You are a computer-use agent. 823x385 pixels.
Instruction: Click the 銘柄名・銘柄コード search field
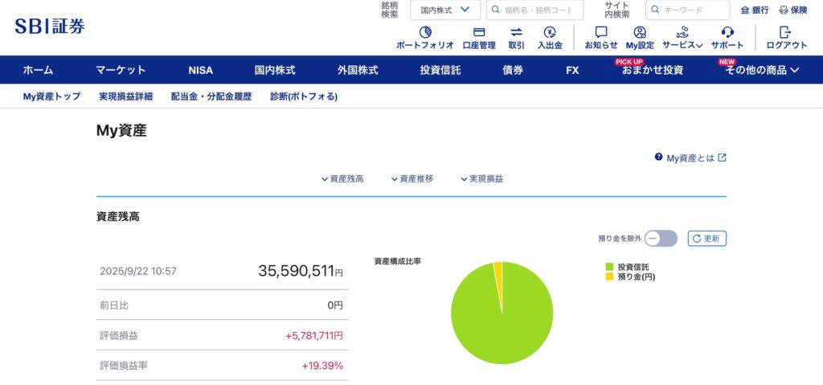(x=538, y=10)
